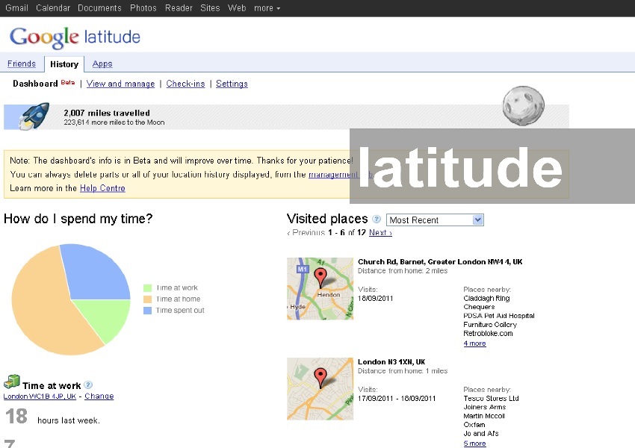The image size is (635, 448).
Task: Open Gmail from the top bar
Action: pos(16,8)
